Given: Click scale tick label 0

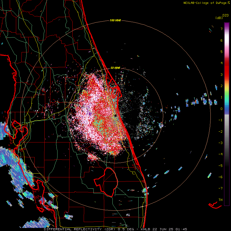Looking at the screenshot, I should [x=222, y=109].
